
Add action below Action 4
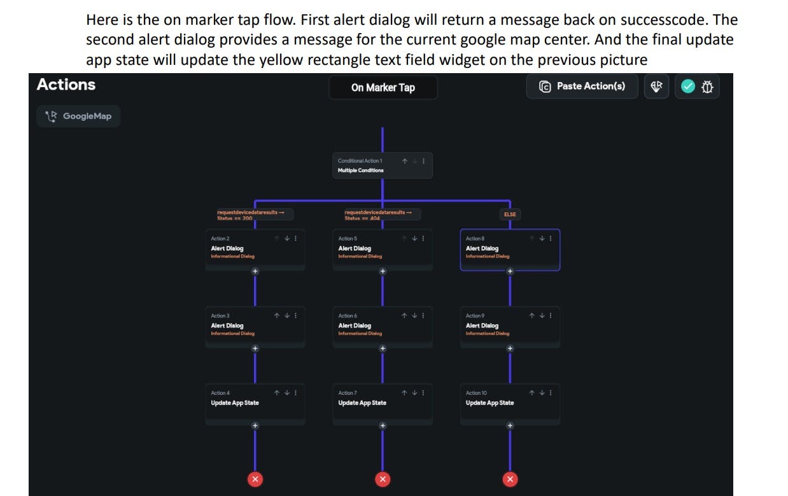coord(255,425)
